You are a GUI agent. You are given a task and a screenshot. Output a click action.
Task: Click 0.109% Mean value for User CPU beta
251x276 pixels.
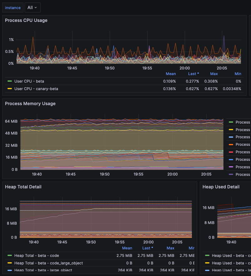169,81
